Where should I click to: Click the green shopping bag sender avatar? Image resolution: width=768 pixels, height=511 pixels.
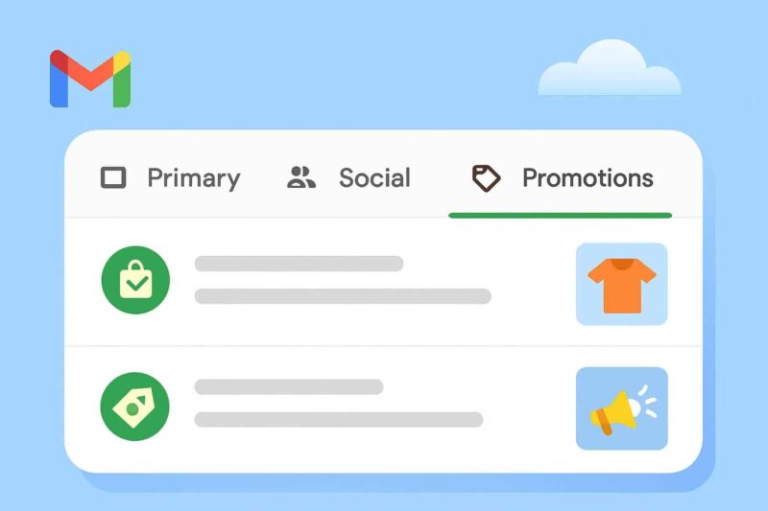click(x=135, y=280)
